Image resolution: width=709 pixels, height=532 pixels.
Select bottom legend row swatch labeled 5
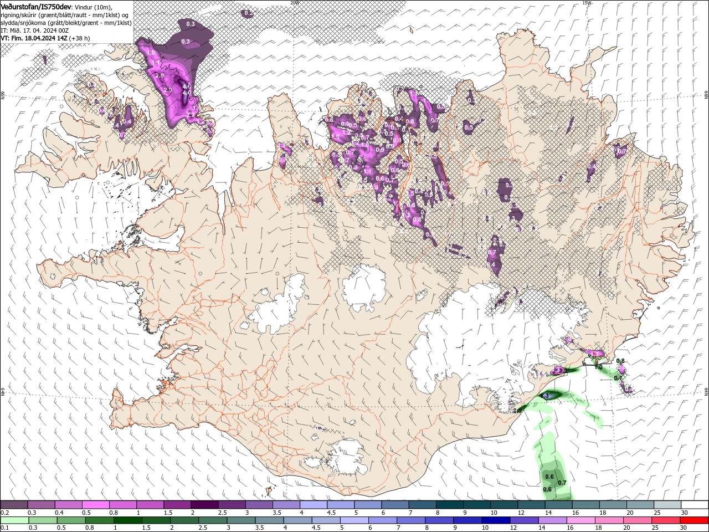(354, 520)
